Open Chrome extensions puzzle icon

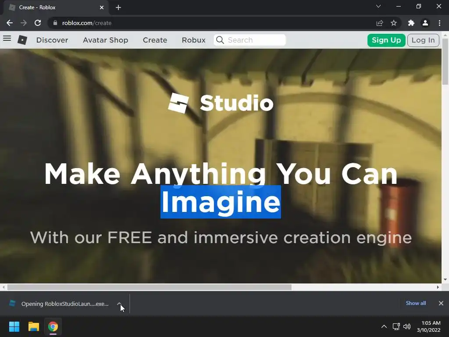tap(411, 23)
